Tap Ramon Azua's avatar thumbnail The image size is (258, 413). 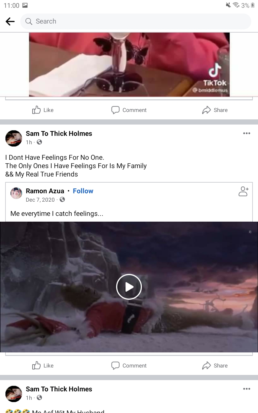[16, 193]
